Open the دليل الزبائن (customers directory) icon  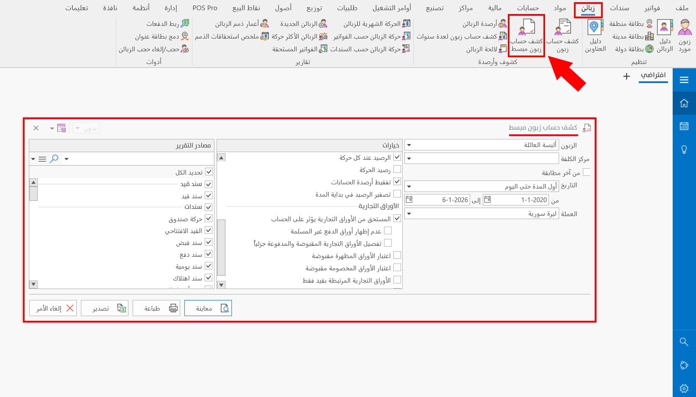[x=664, y=36]
